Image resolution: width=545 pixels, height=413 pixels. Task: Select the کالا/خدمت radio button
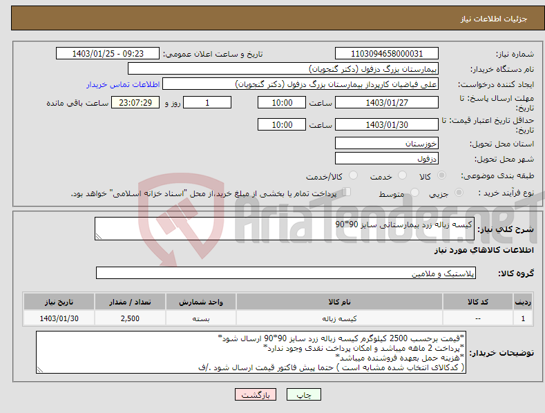pos(353,175)
